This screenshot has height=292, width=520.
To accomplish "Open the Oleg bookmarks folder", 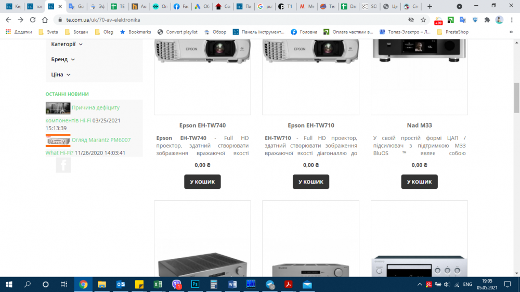I will click(104, 32).
